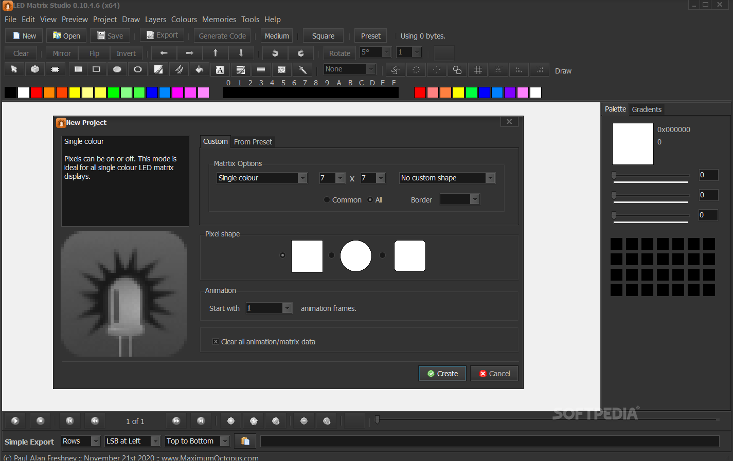Open the Layers menu

[155, 20]
